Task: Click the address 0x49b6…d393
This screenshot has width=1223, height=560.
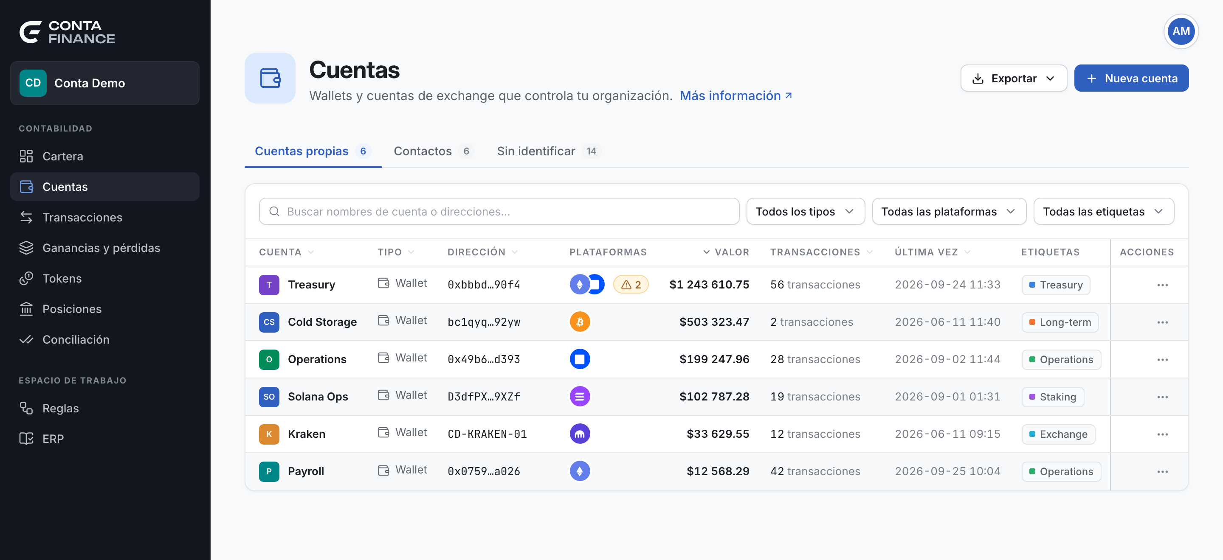Action: 483,359
